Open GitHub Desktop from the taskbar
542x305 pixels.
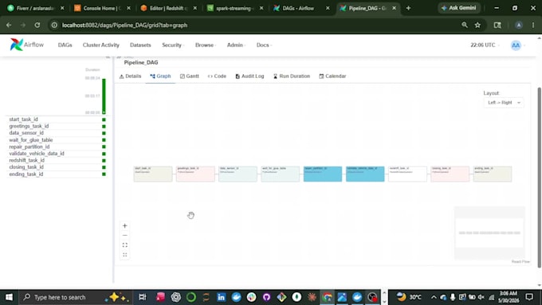(x=266, y=297)
